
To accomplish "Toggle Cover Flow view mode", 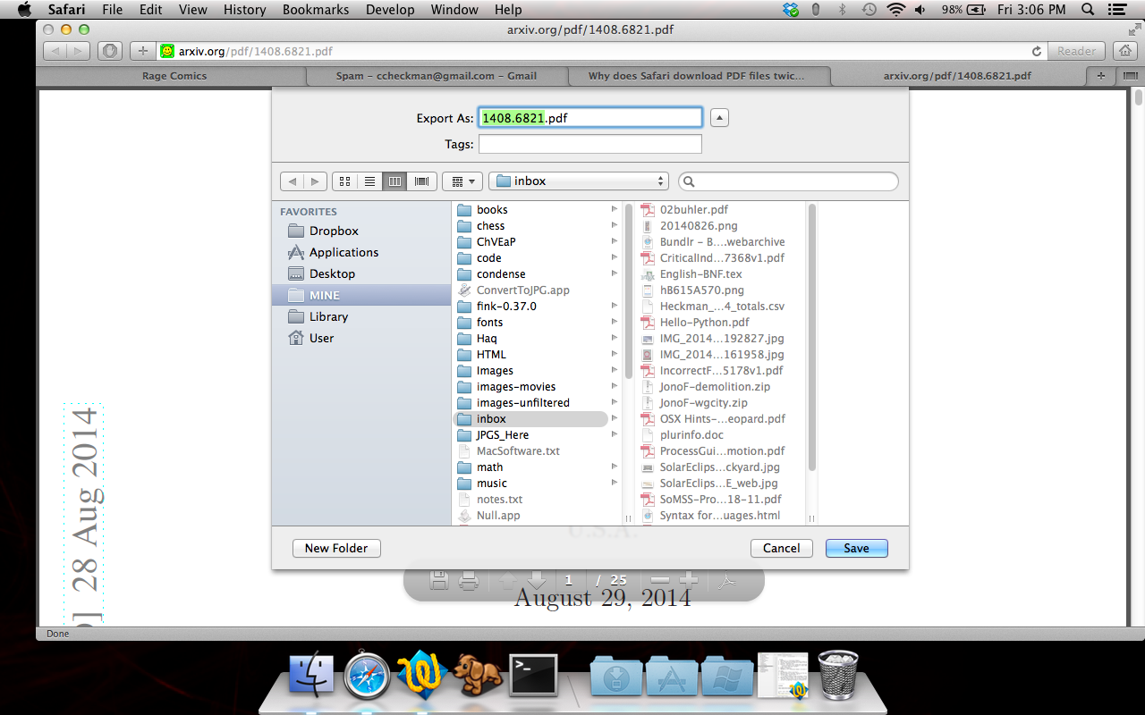I will pyautogui.click(x=420, y=181).
